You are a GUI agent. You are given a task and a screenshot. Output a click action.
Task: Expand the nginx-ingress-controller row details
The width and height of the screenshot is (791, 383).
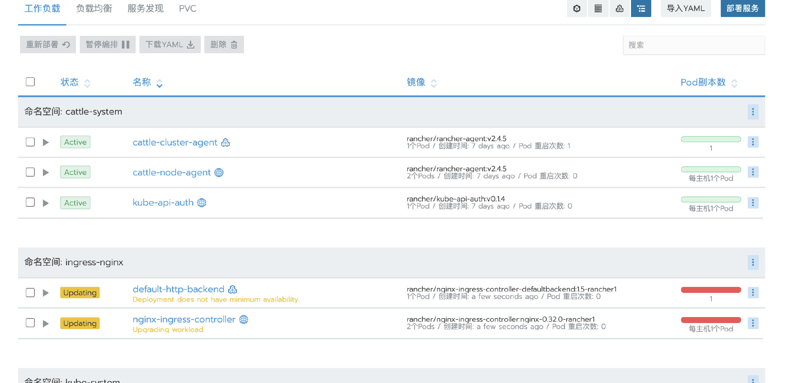46,323
